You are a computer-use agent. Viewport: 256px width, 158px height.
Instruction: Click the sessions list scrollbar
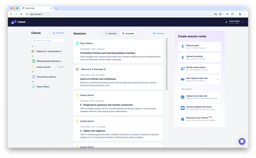(167, 64)
